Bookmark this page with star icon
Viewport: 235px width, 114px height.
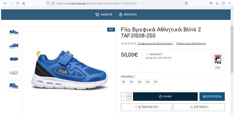tap(186, 3)
